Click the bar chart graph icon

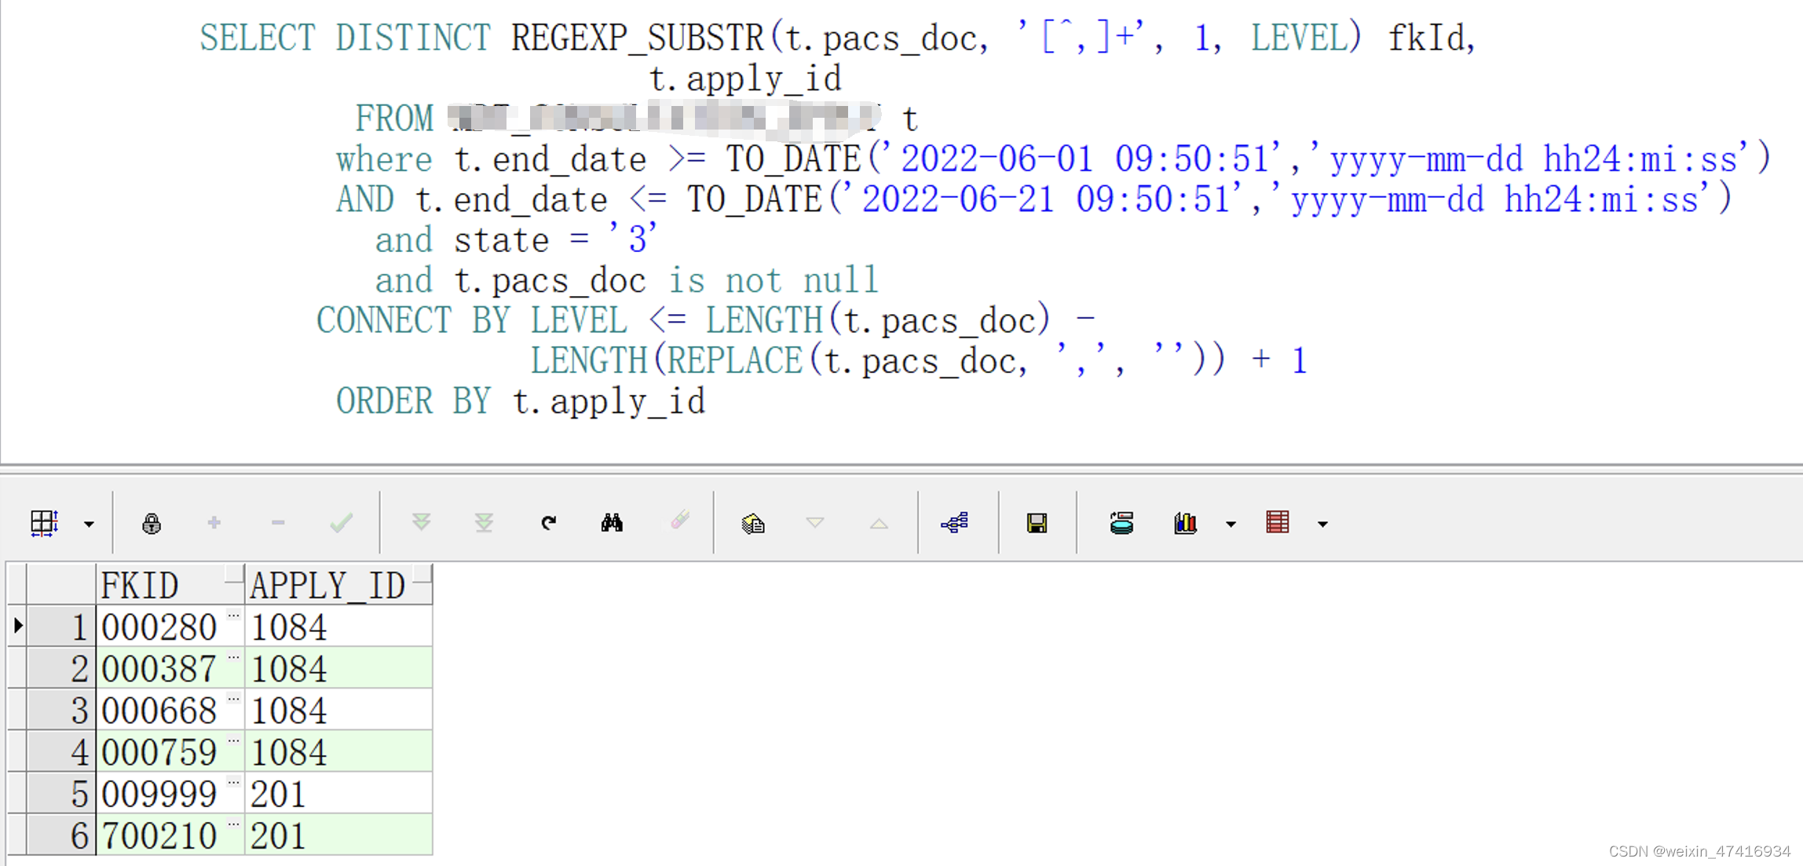pyautogui.click(x=1185, y=523)
